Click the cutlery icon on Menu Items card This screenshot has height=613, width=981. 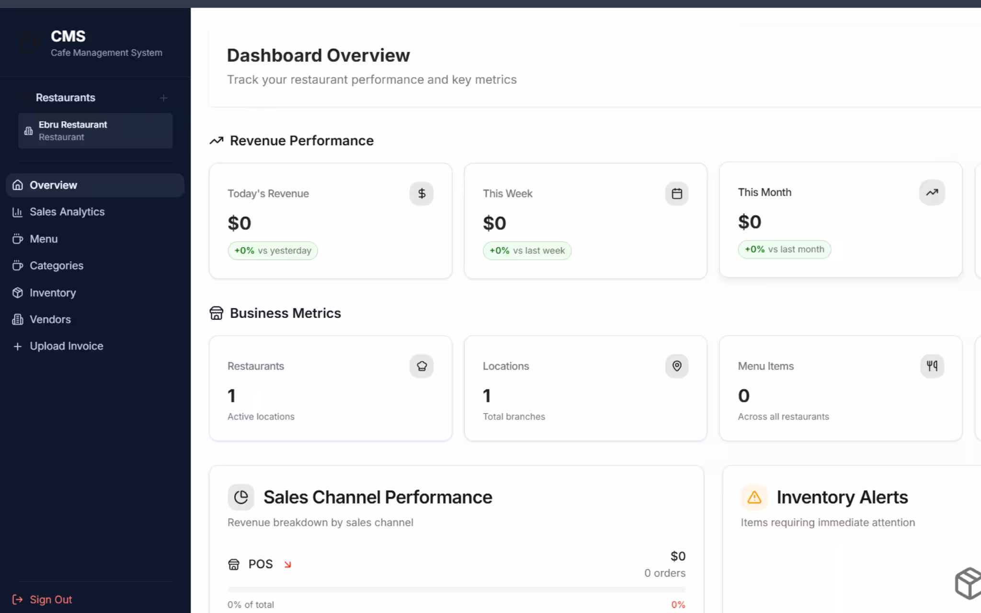932,366
